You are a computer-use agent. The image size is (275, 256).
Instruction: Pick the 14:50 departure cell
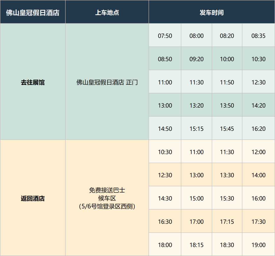[x=165, y=128]
